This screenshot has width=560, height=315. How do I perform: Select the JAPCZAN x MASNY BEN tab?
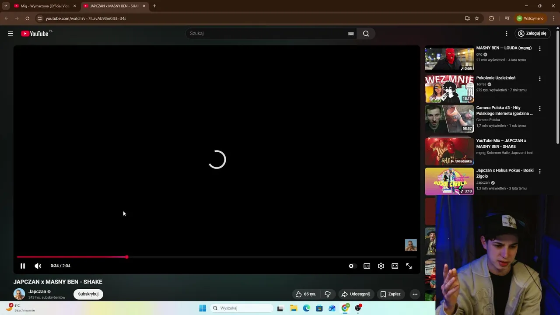[115, 6]
